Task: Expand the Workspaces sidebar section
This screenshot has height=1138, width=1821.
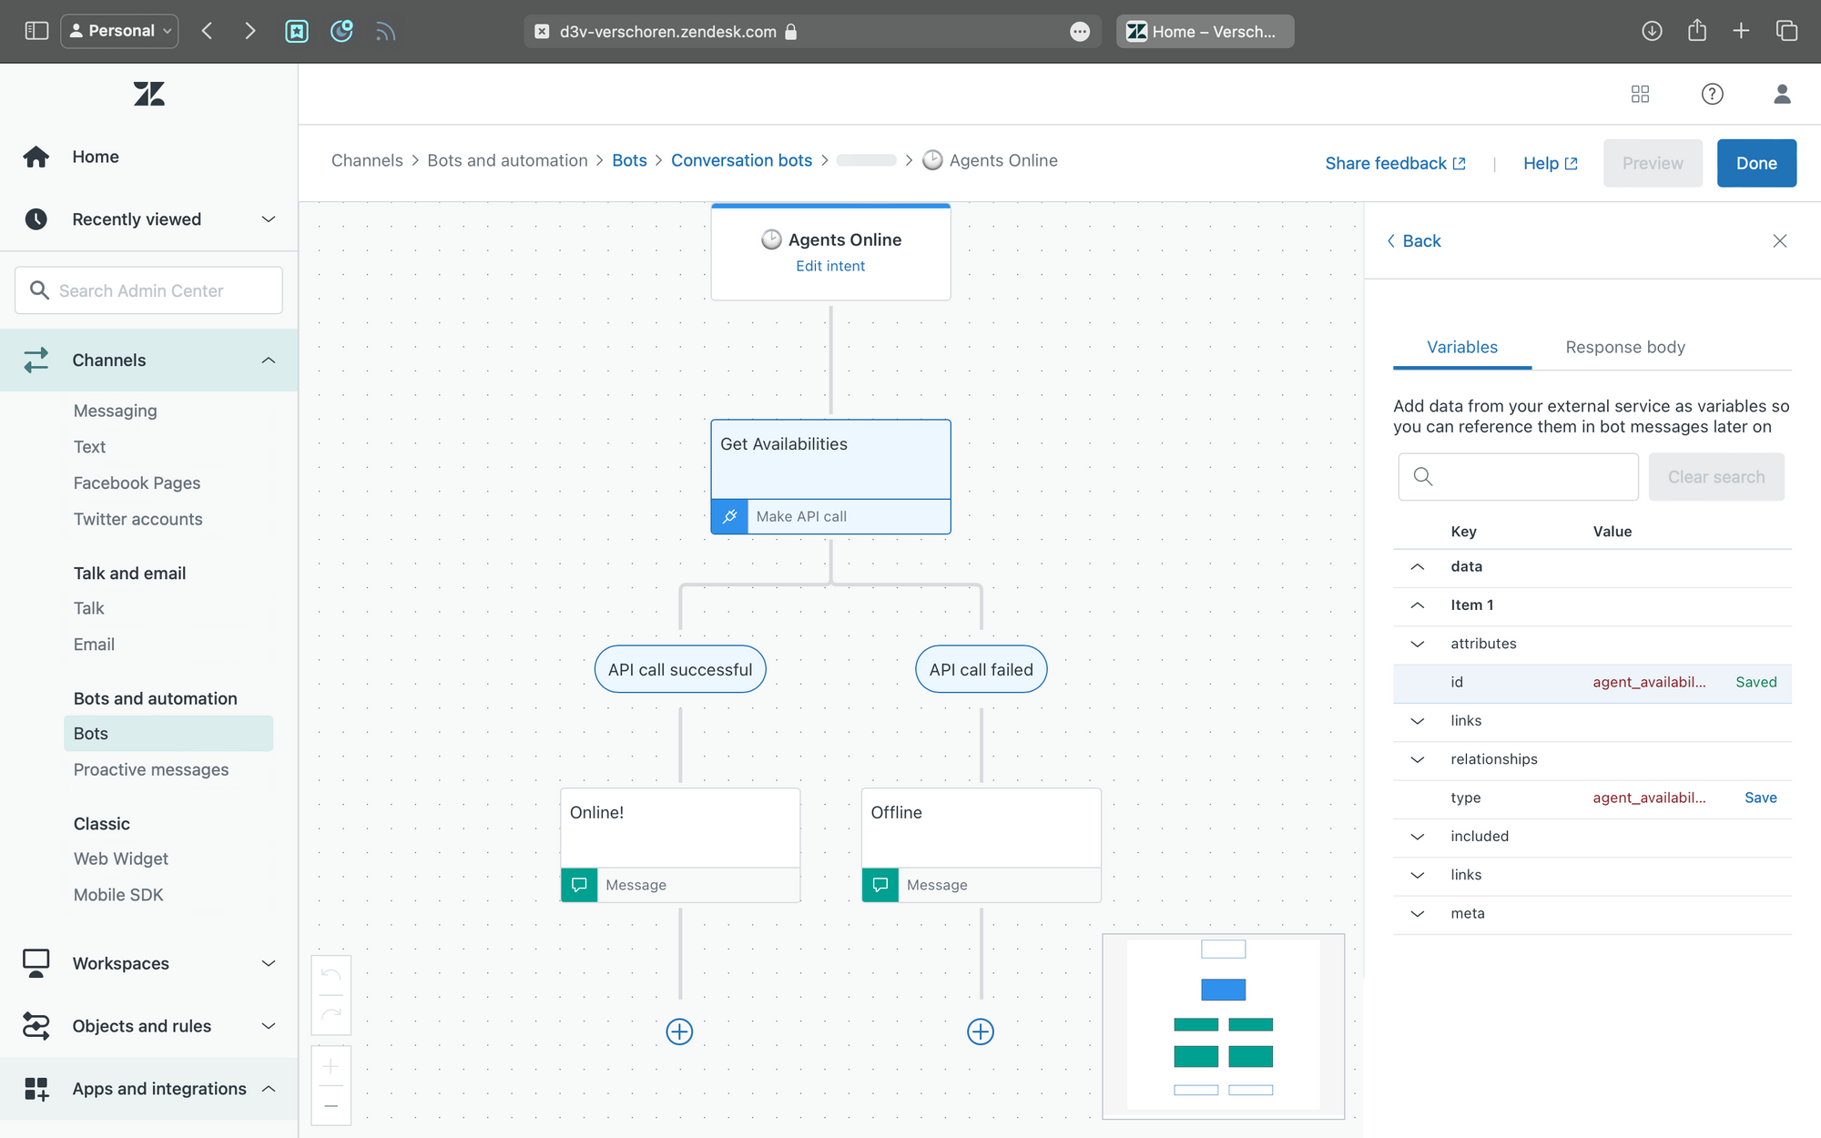Action: 269,963
